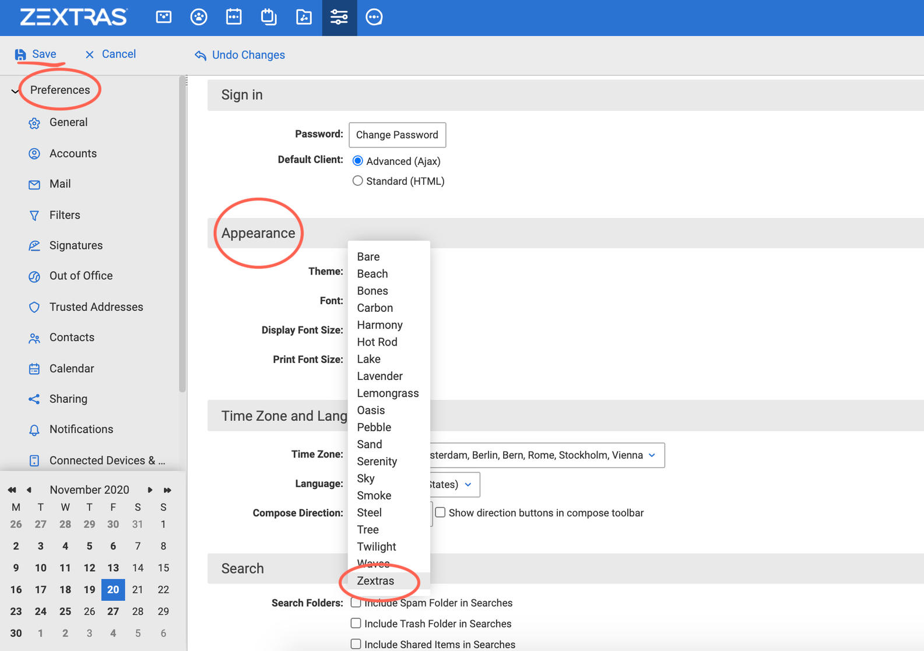Screen dimensions: 924x651
Task: Click the sidebar vertical scrollbar
Action: pyautogui.click(x=182, y=234)
